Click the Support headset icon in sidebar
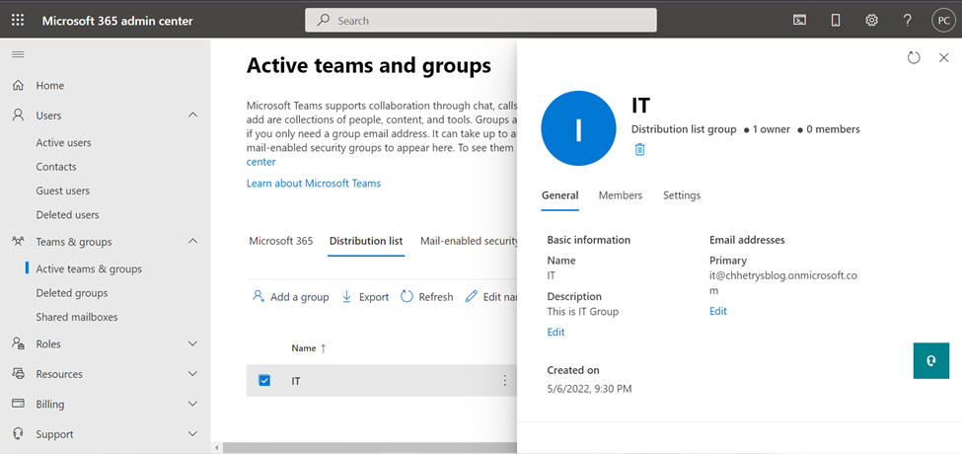This screenshot has height=454, width=962. pyautogui.click(x=19, y=433)
